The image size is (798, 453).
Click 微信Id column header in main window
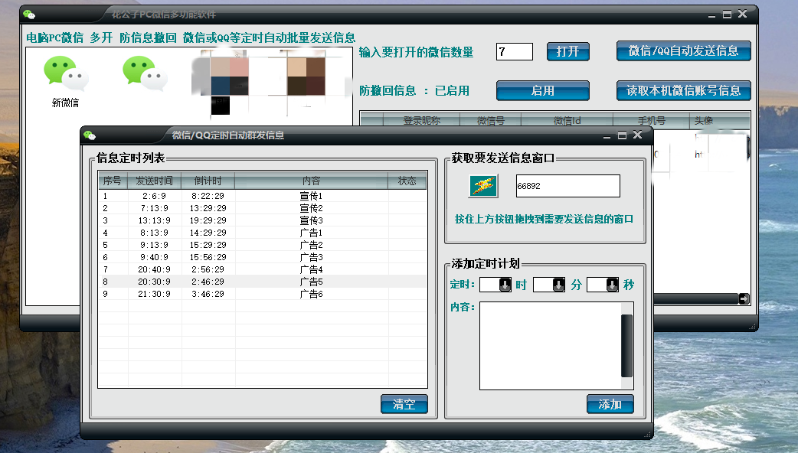[567, 120]
